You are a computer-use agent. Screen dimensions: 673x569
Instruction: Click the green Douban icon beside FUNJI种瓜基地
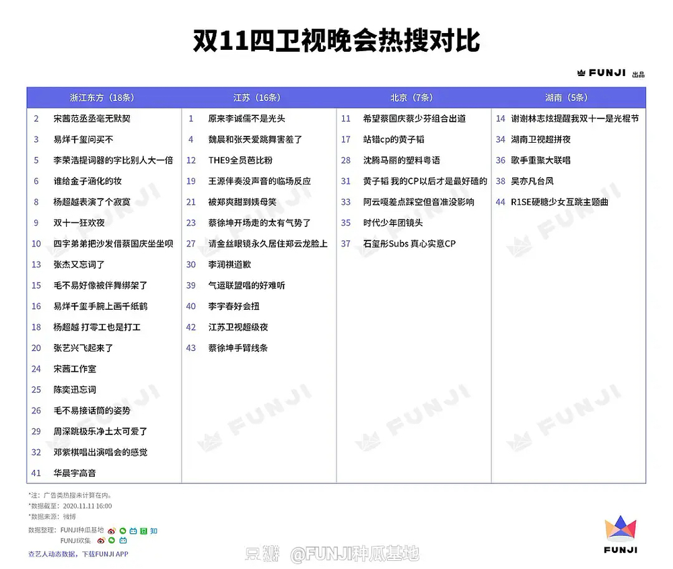(143, 531)
